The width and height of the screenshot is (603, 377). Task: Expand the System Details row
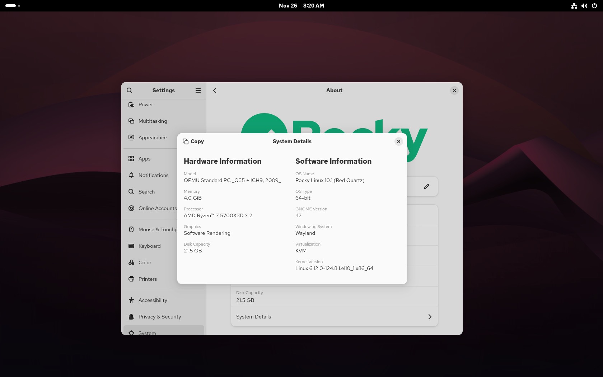(334, 317)
